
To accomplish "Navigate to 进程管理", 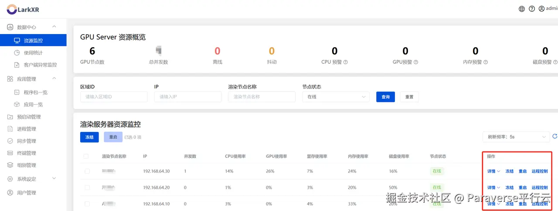I will (27, 129).
